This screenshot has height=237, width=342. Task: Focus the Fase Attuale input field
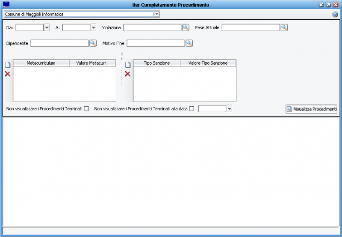(251, 27)
